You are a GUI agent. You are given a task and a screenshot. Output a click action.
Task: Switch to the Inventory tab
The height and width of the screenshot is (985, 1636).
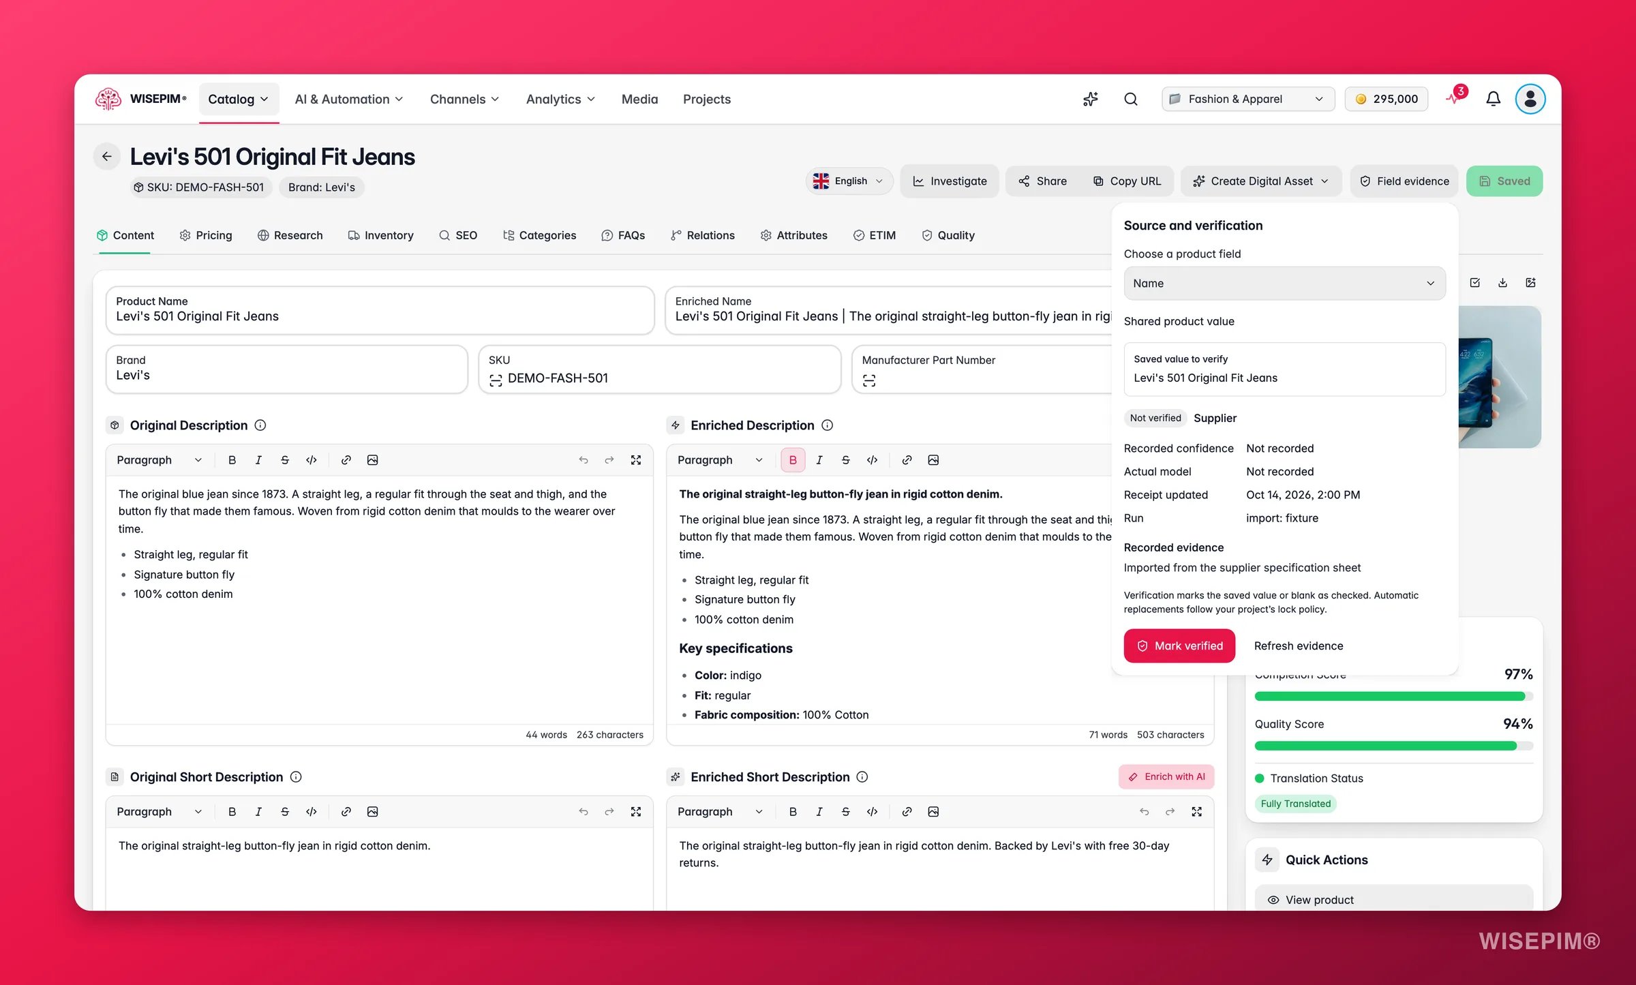[x=381, y=235]
